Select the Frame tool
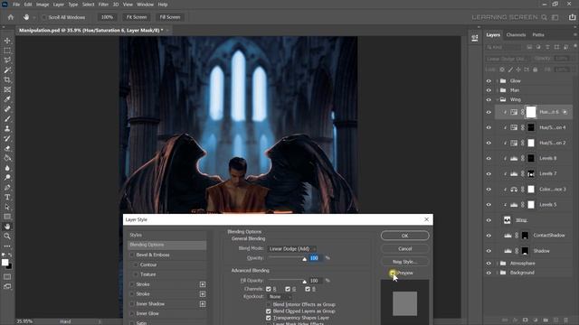Viewport: 579px width, 325px height. (x=7, y=89)
